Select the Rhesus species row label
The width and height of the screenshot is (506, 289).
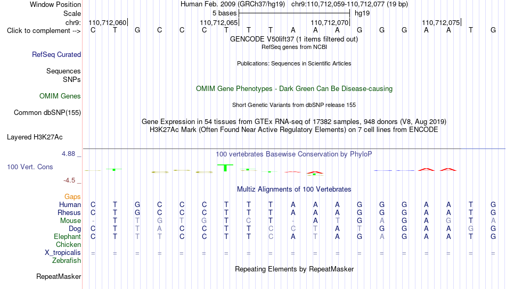[69, 212]
